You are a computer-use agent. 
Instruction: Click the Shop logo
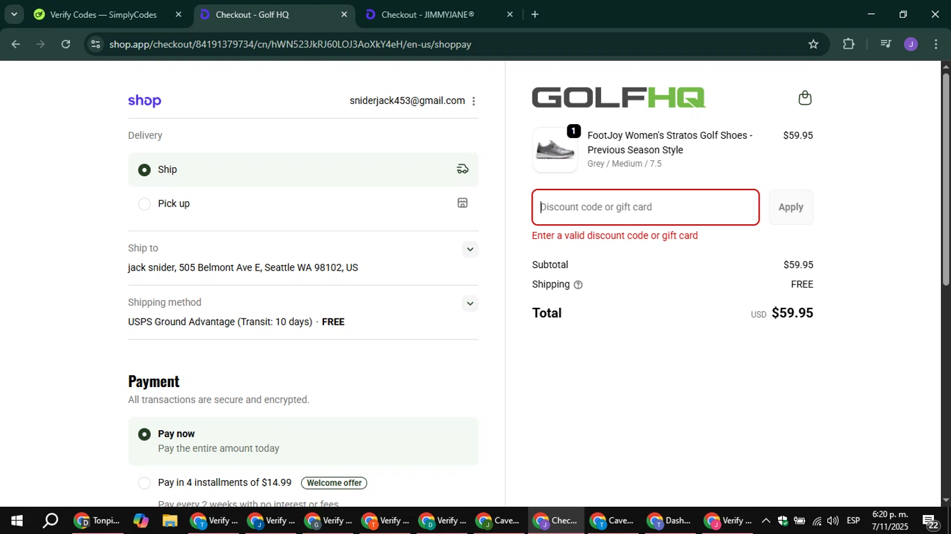coord(145,101)
